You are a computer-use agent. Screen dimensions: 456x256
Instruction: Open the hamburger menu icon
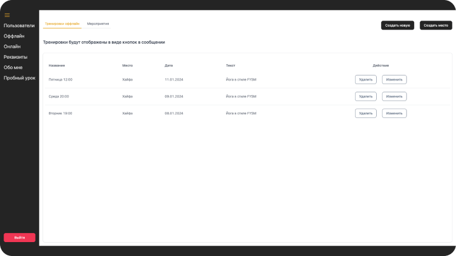(7, 15)
